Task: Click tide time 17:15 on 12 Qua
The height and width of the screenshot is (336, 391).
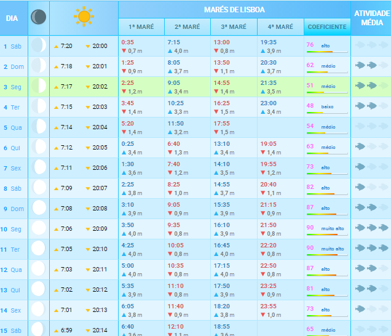Action: [221, 266]
